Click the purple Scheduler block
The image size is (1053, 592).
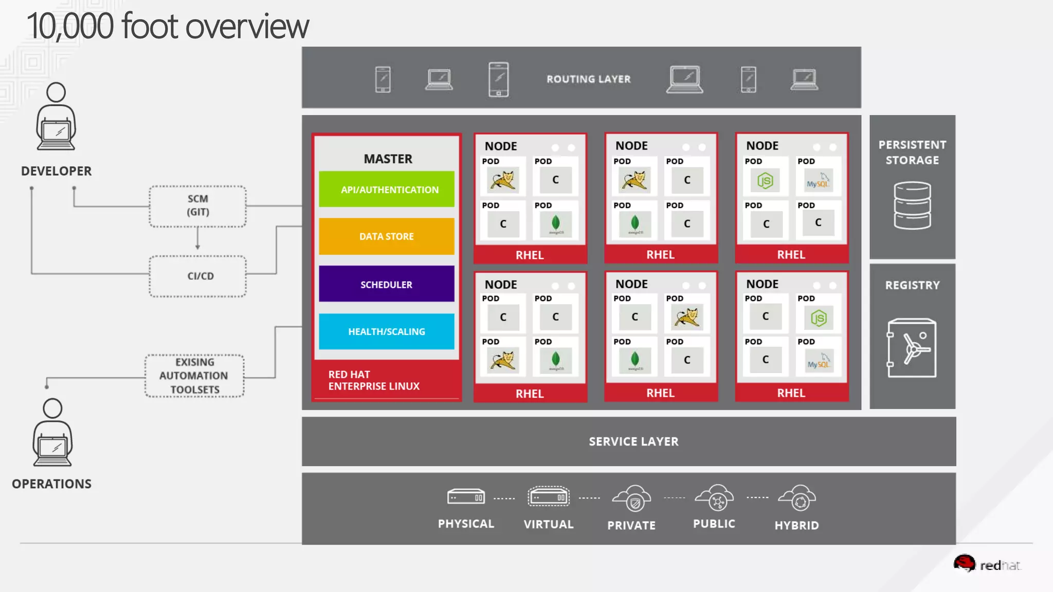coord(387,284)
